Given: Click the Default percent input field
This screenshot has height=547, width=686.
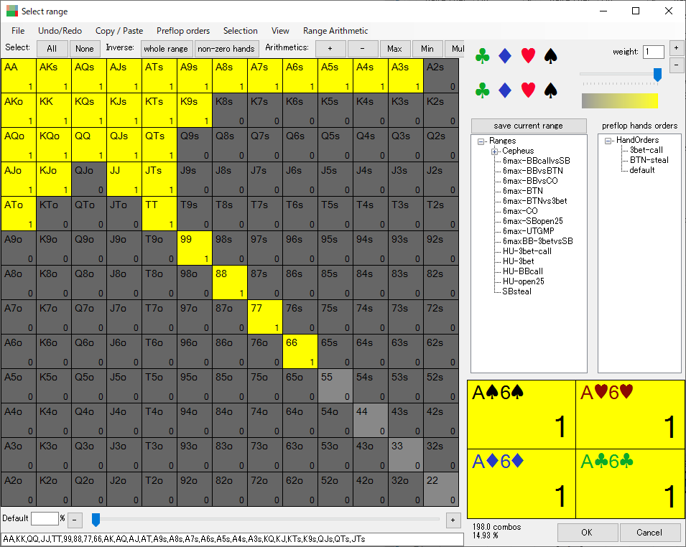Looking at the screenshot, I should (x=45, y=518).
